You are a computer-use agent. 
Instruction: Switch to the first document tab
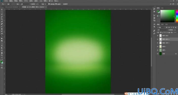click(12, 7)
